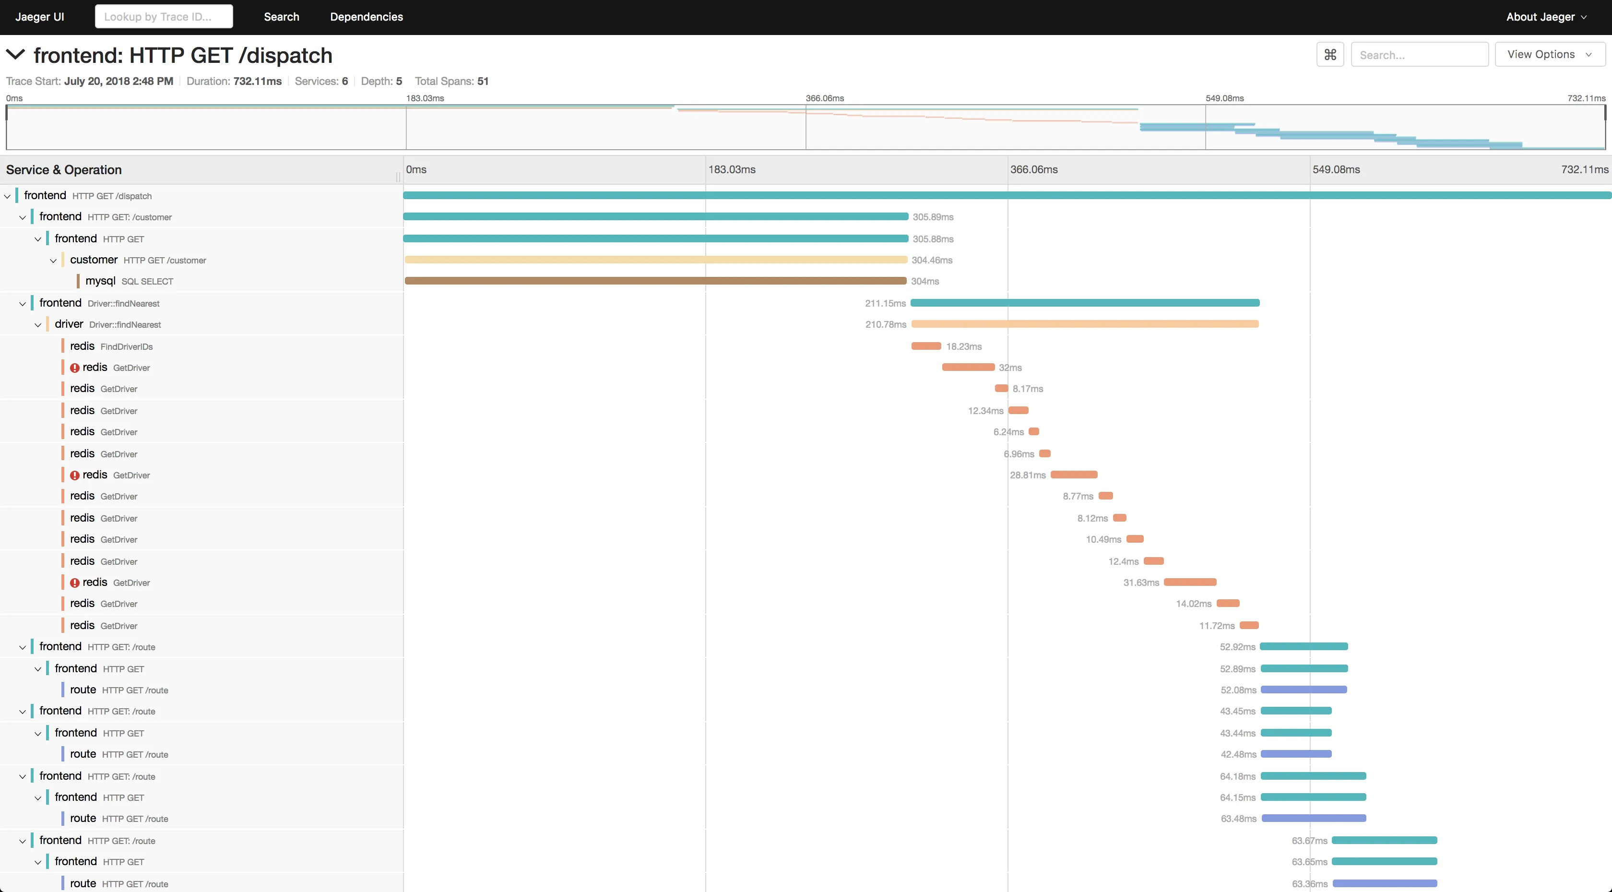
Task: Expand the driver Driver::findNearest span
Action: pos(36,324)
